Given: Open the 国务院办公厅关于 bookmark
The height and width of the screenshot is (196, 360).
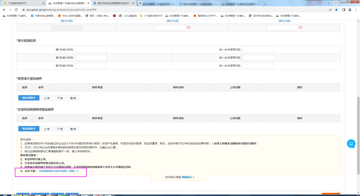Looking at the screenshot, I should [x=206, y=16].
